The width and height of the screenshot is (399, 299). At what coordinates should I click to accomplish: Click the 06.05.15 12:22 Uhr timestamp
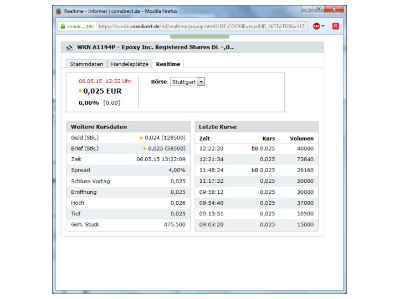click(105, 81)
